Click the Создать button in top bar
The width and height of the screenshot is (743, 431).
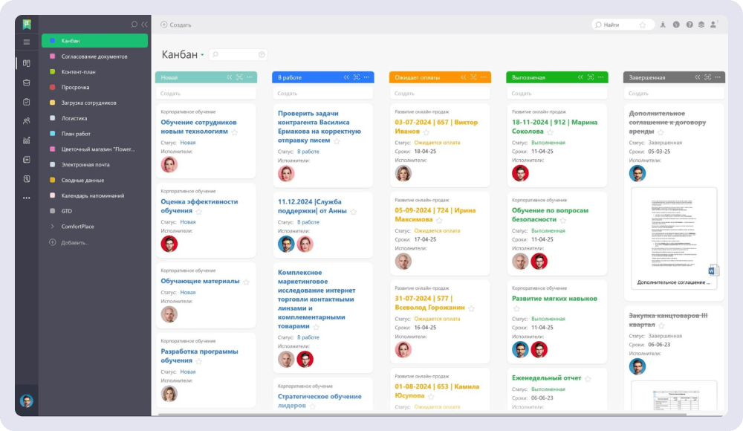[176, 25]
